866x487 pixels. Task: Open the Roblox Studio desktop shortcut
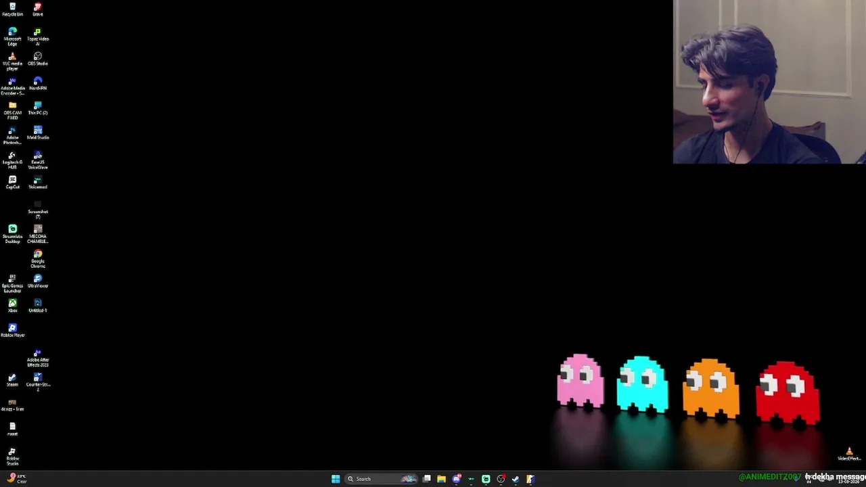tap(12, 456)
